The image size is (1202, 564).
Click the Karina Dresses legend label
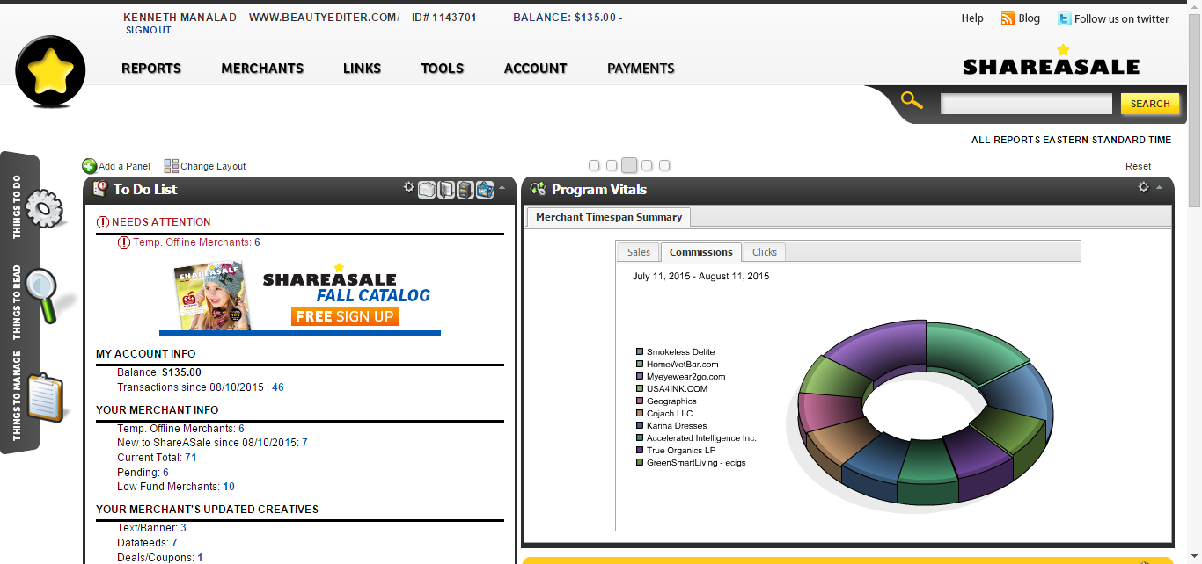677,426
